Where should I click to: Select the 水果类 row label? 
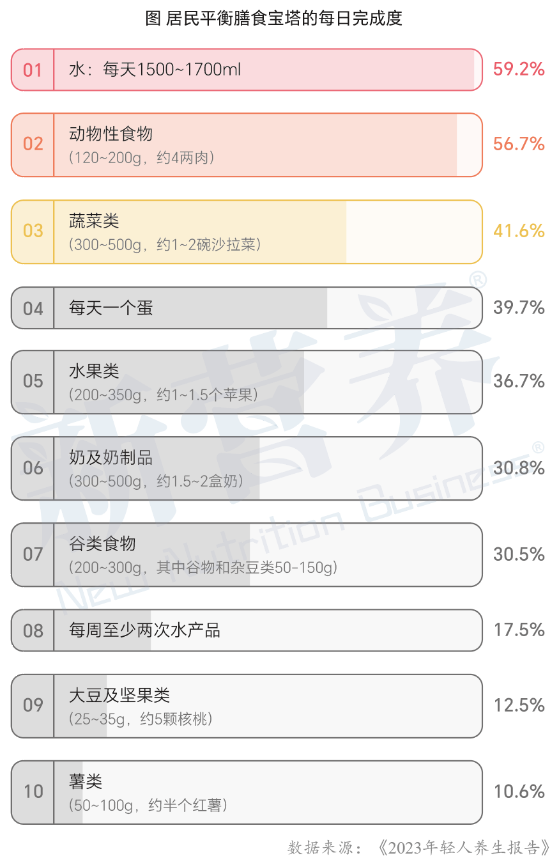tap(94, 371)
